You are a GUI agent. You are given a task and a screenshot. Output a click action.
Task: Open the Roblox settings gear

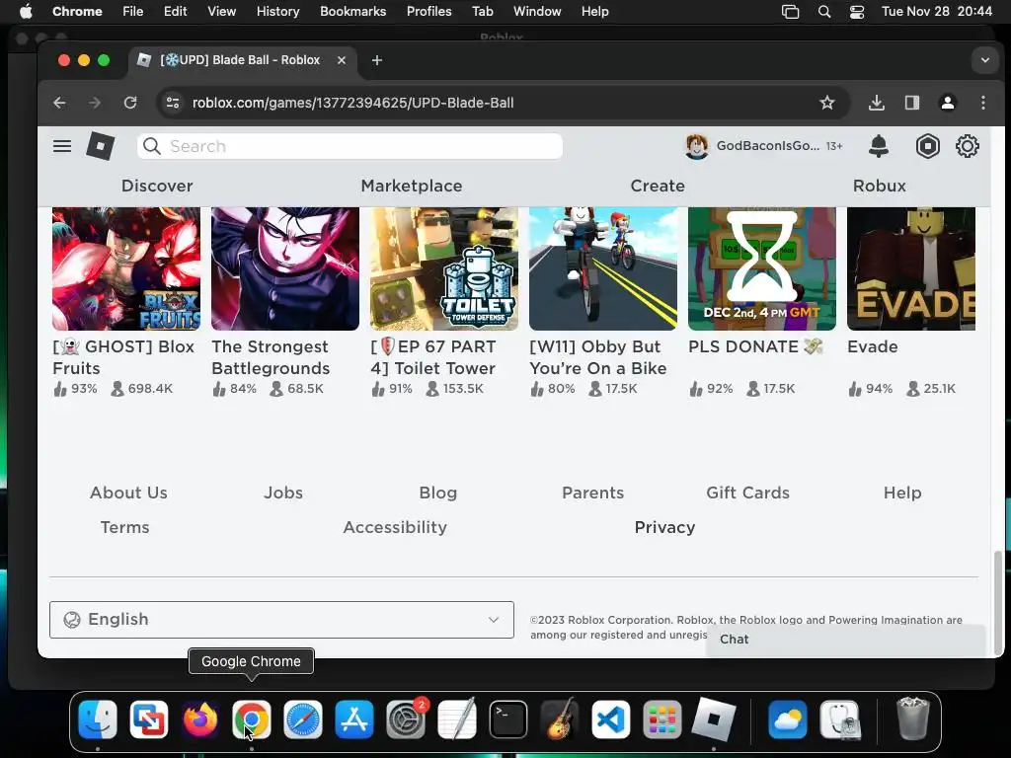968,146
